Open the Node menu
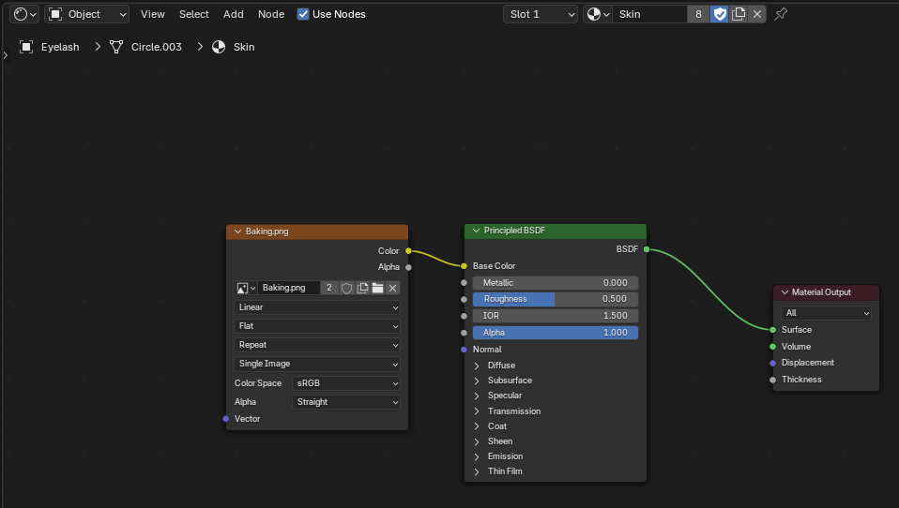The image size is (899, 508). (x=271, y=14)
